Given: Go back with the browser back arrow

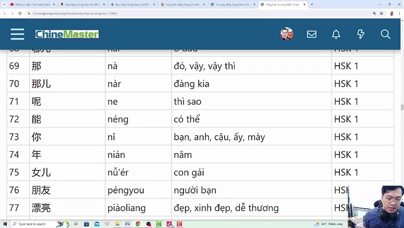Looking at the screenshot, I should coord(5,14).
